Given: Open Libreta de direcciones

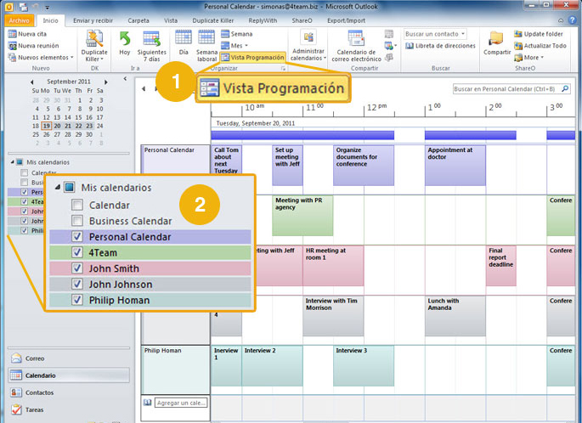Looking at the screenshot, I should (x=440, y=46).
